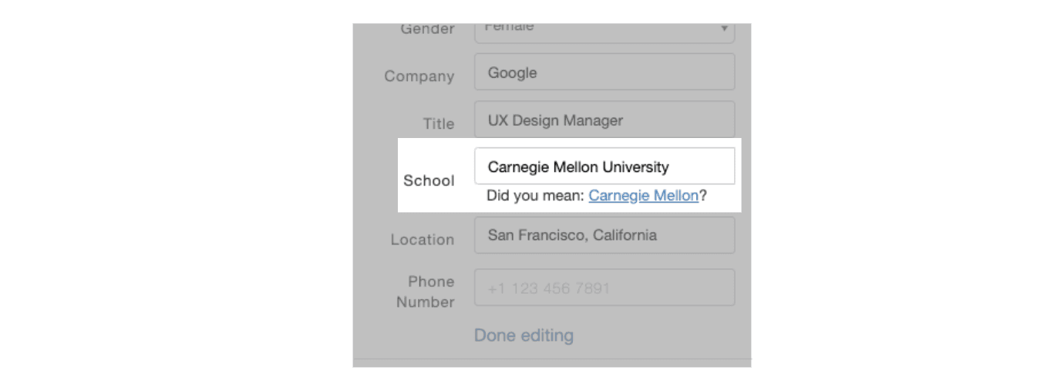The width and height of the screenshot is (1064, 384).
Task: Click the word Google in the Company field
Action: point(512,72)
